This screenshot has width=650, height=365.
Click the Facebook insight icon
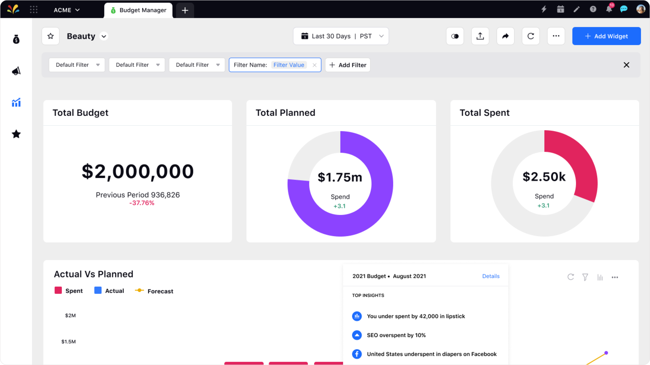click(x=357, y=354)
